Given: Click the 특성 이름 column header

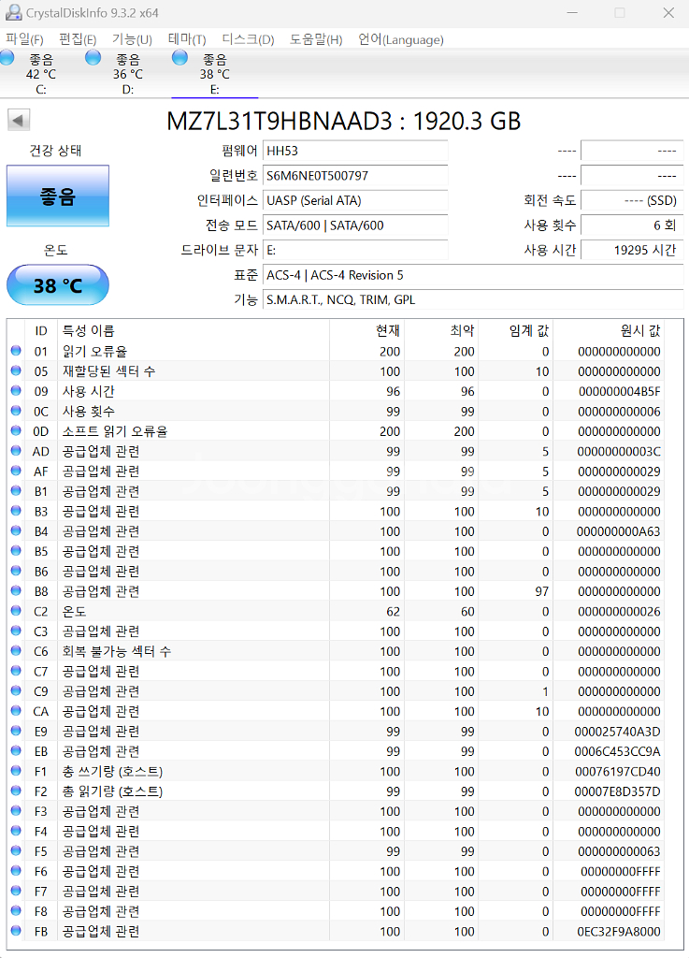Looking at the screenshot, I should [x=89, y=330].
